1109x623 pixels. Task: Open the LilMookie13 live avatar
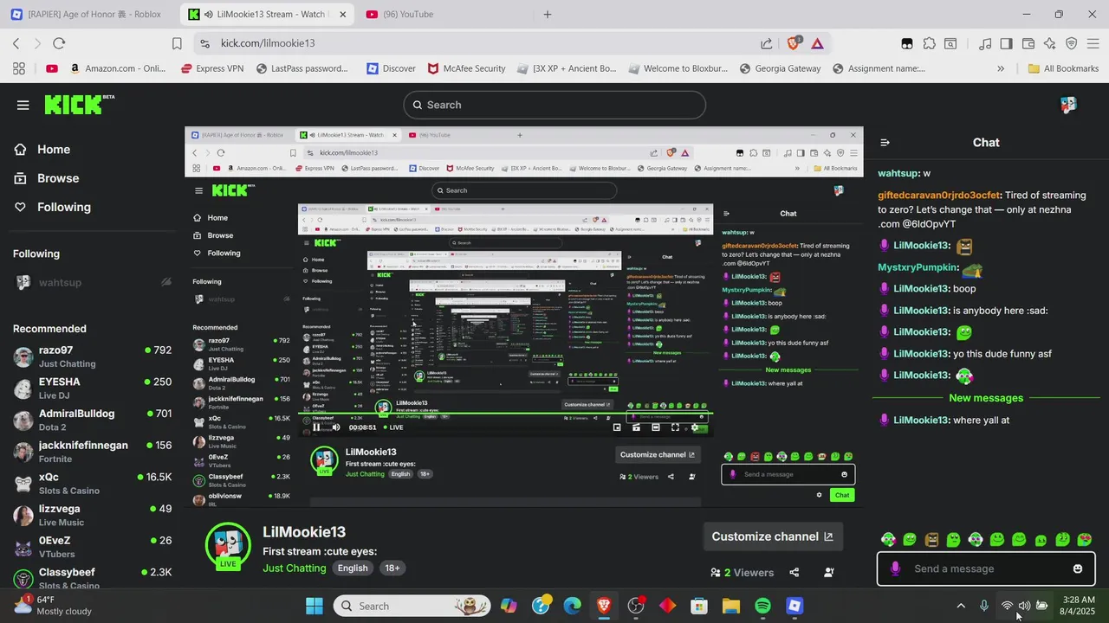(x=228, y=545)
